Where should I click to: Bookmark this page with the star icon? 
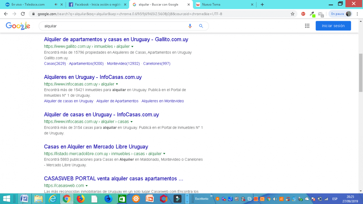[x=293, y=14]
